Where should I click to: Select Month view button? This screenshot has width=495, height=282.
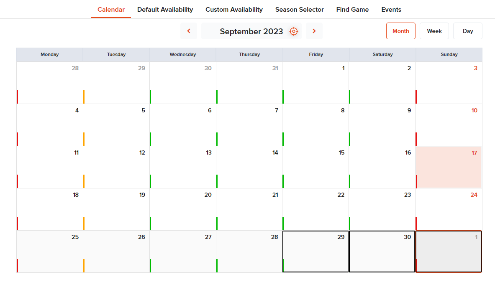(x=400, y=31)
